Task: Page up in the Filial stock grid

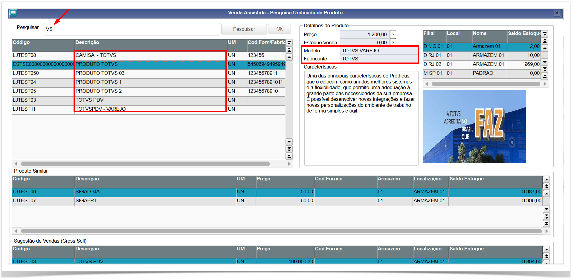Action: 545,41
